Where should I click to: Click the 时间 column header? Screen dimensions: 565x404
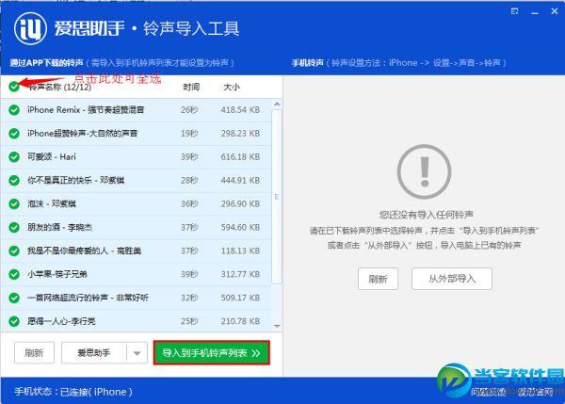(x=191, y=87)
